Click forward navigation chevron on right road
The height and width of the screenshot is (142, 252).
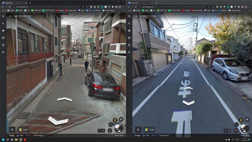coord(188,103)
